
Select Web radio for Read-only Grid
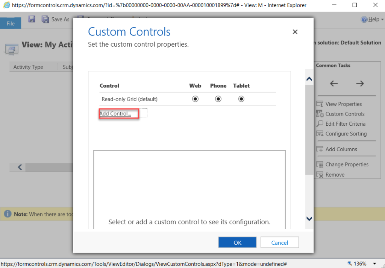[195, 99]
